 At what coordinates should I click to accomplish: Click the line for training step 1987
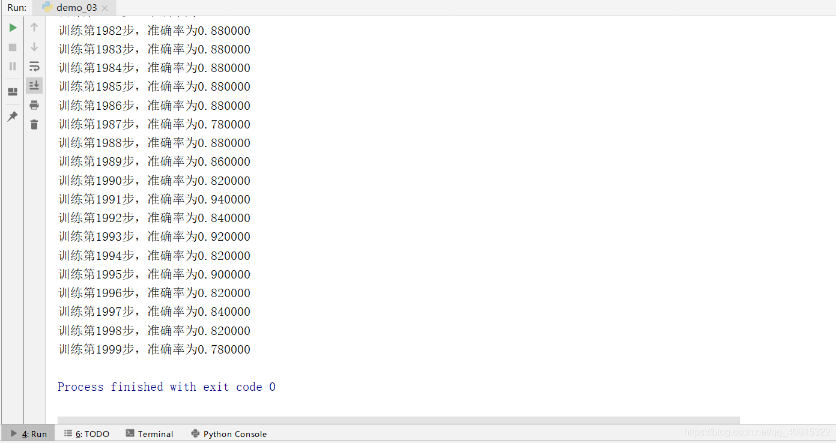click(x=154, y=124)
